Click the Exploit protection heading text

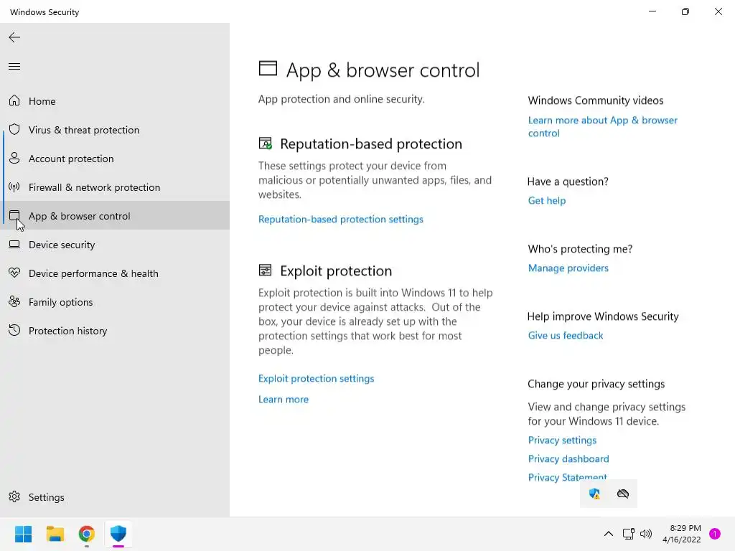(x=336, y=270)
